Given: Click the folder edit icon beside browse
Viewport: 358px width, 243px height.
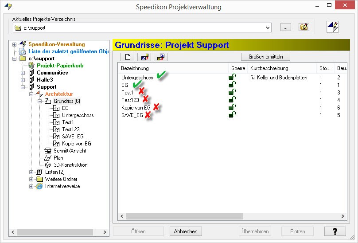Looking at the screenshot, I should [x=304, y=27].
